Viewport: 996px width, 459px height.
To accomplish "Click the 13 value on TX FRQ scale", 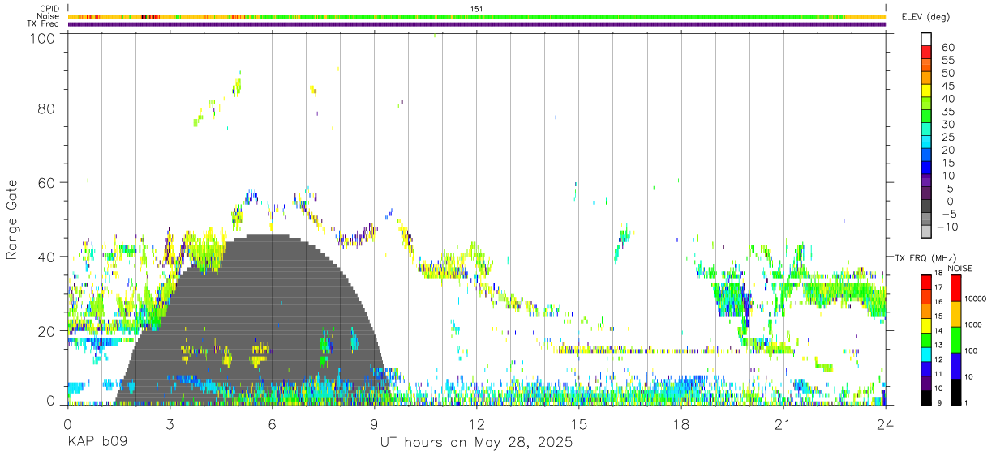I will pos(937,345).
